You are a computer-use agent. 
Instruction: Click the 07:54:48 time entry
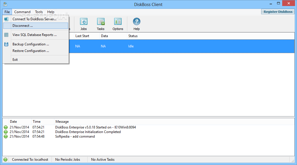38,136
